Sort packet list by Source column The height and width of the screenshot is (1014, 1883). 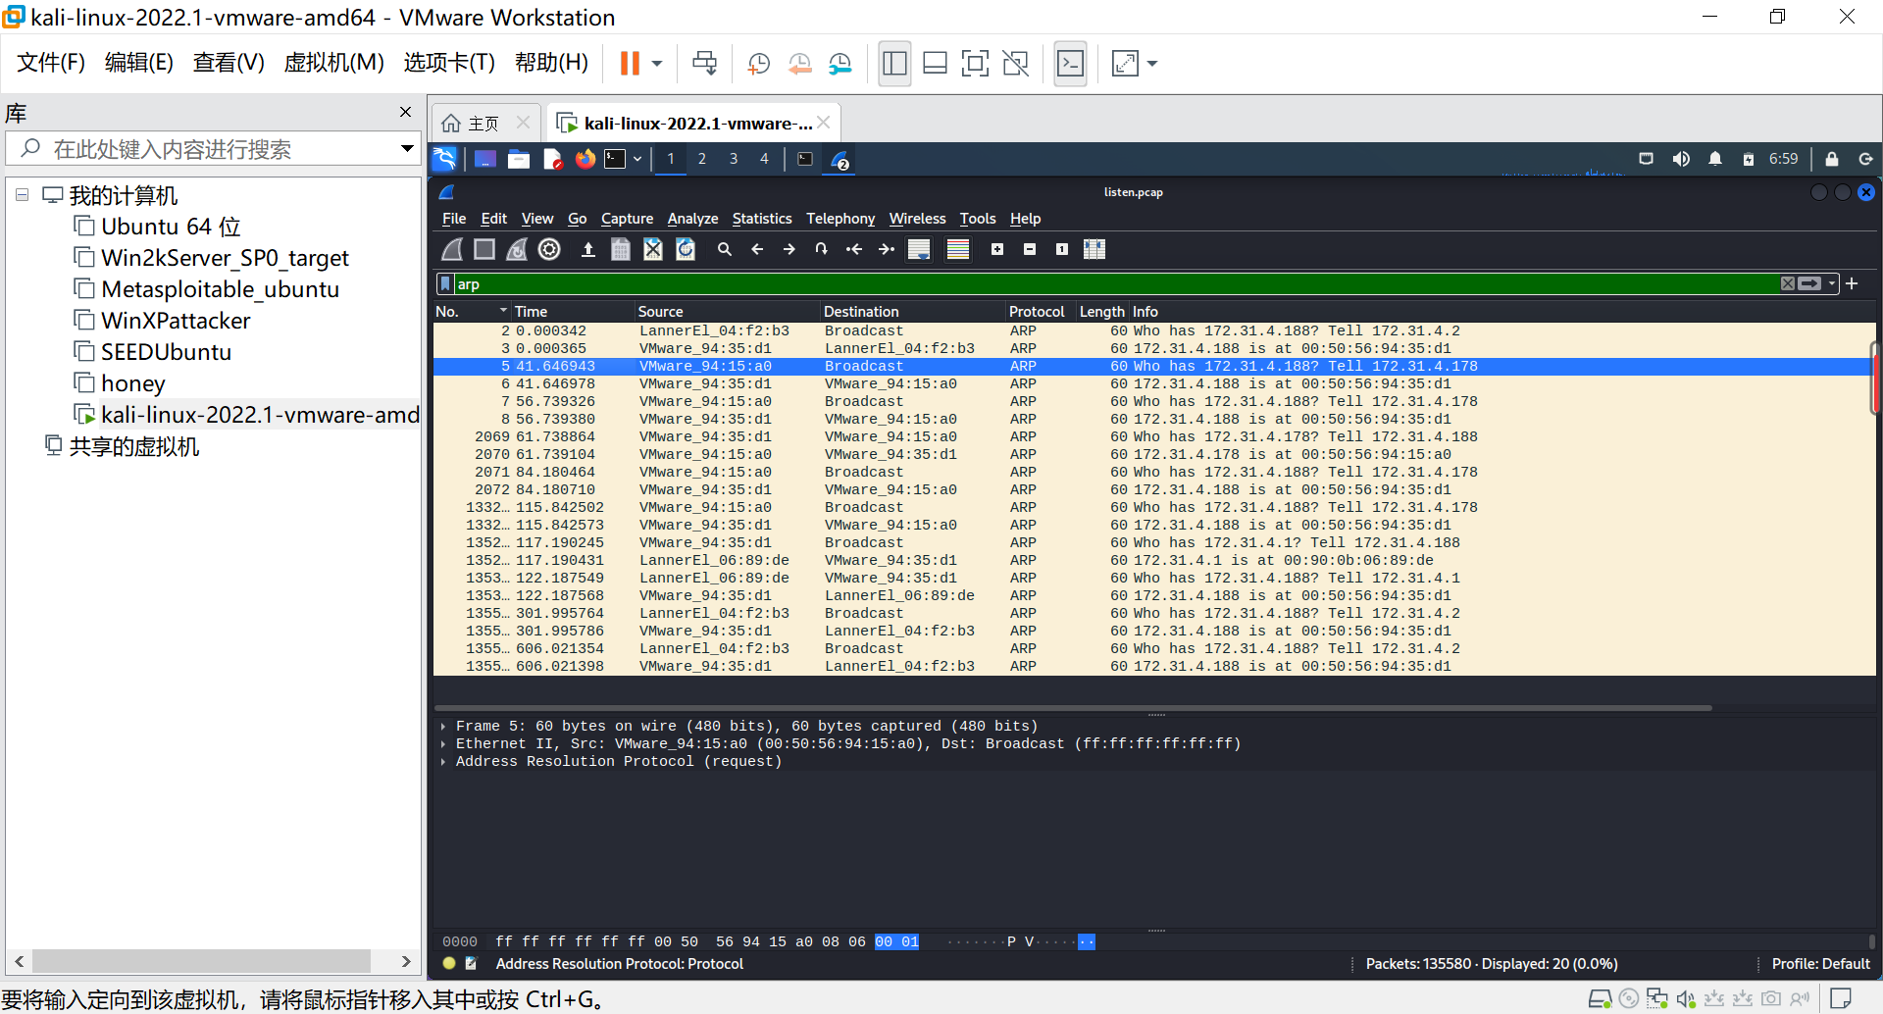[x=727, y=312]
